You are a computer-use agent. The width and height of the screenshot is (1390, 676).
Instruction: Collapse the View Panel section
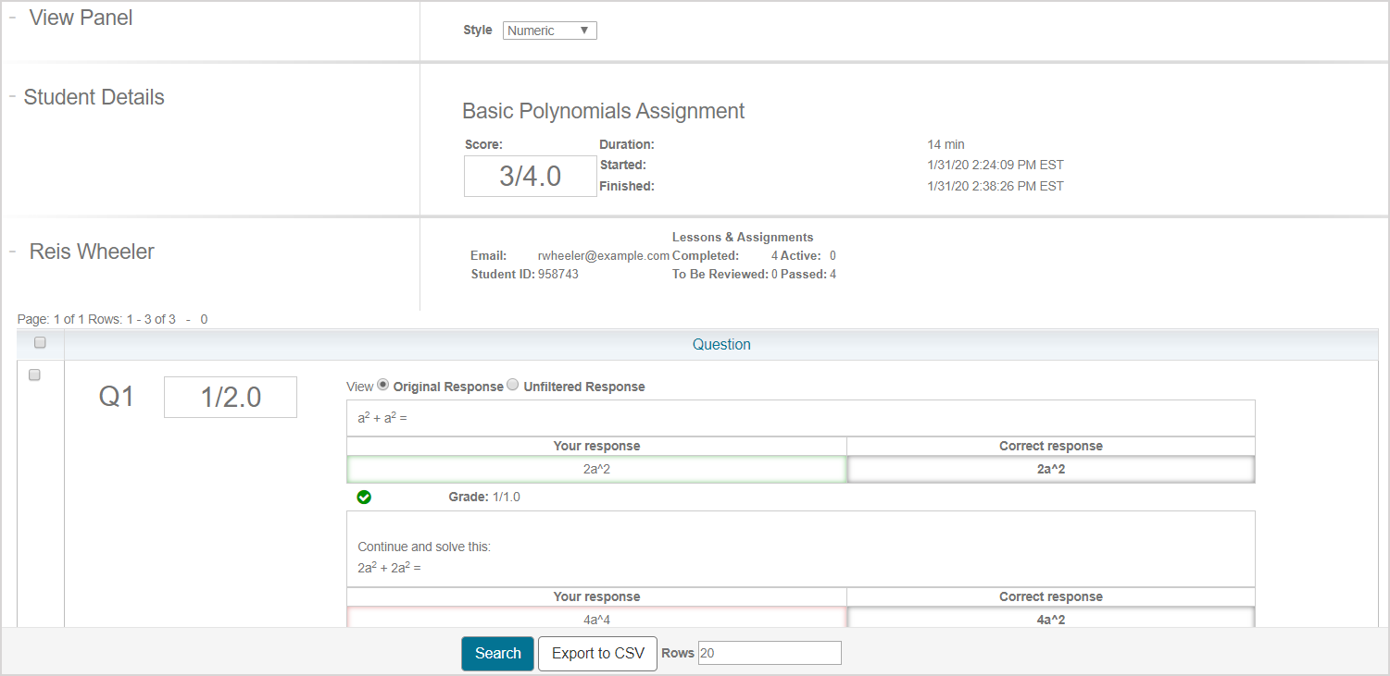click(x=13, y=18)
